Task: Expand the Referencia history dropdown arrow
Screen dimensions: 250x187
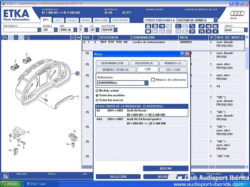Action: pos(146,83)
